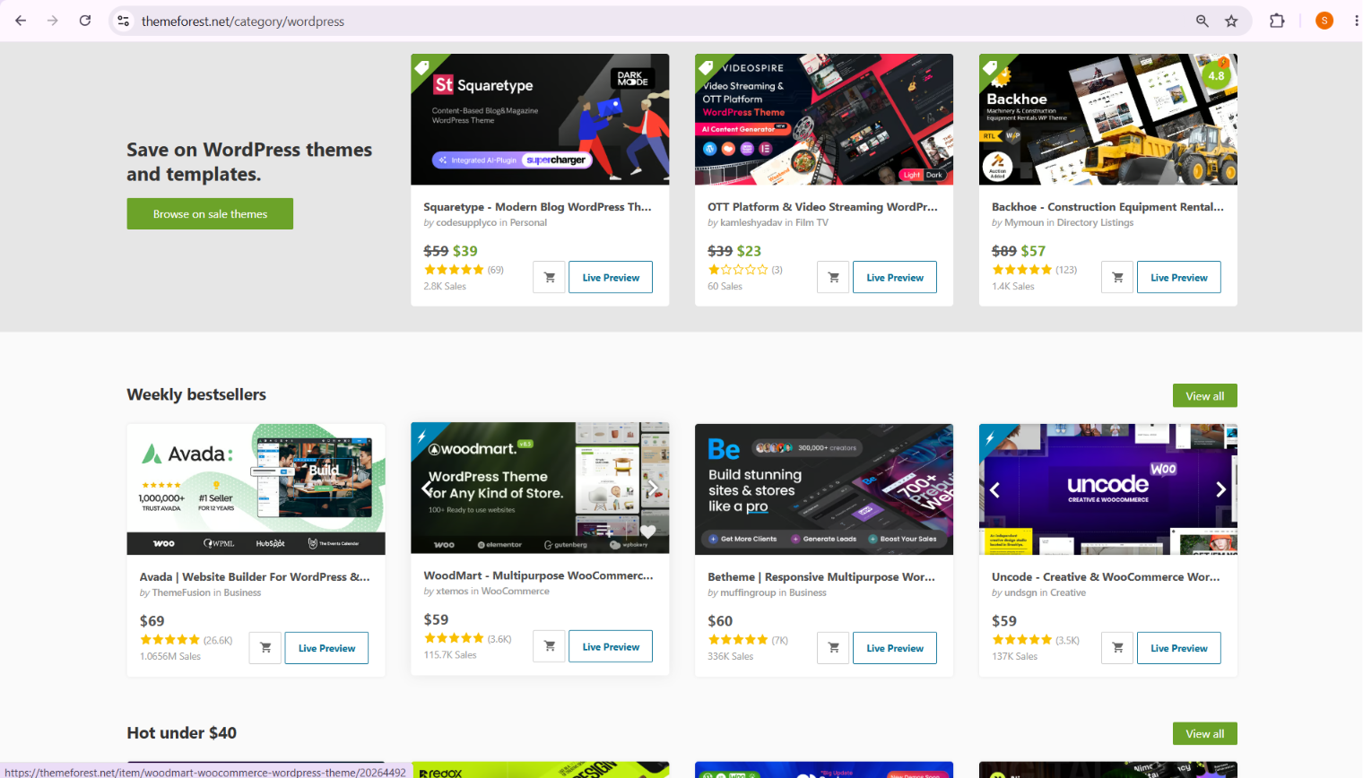Add Avada theme to cart
The width and height of the screenshot is (1363, 778).
pyautogui.click(x=265, y=648)
